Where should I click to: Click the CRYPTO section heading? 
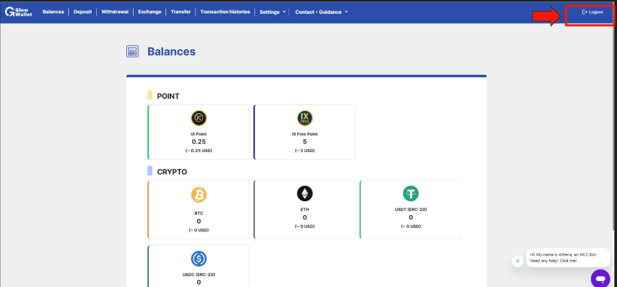[172, 172]
